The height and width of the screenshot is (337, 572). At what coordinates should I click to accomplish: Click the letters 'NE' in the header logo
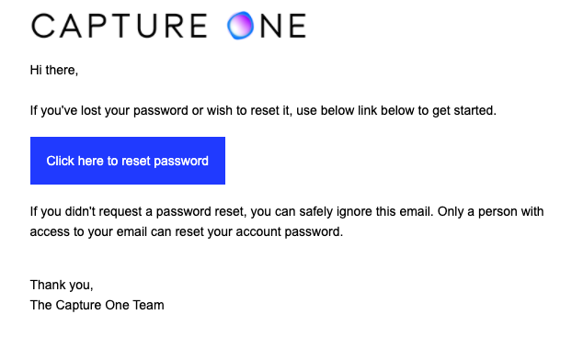pyautogui.click(x=283, y=26)
